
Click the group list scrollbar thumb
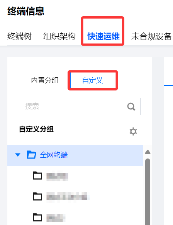coord(148,192)
